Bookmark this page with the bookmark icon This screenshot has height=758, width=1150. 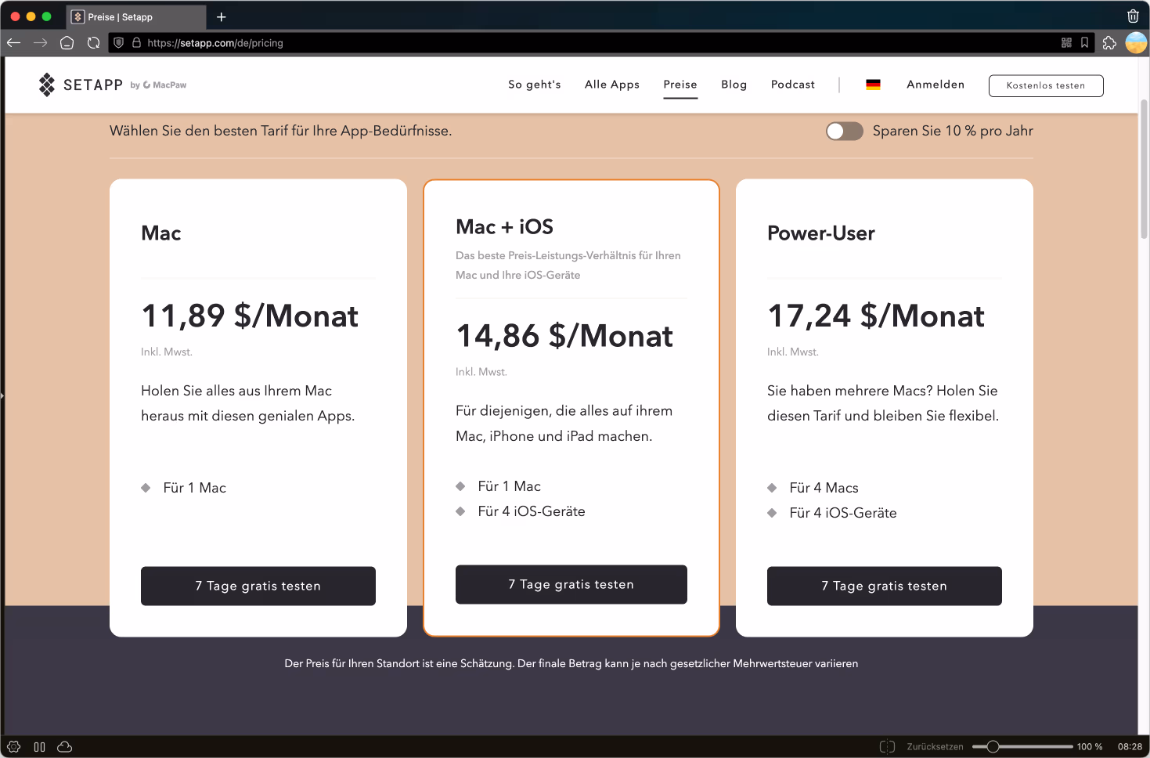[x=1084, y=43]
